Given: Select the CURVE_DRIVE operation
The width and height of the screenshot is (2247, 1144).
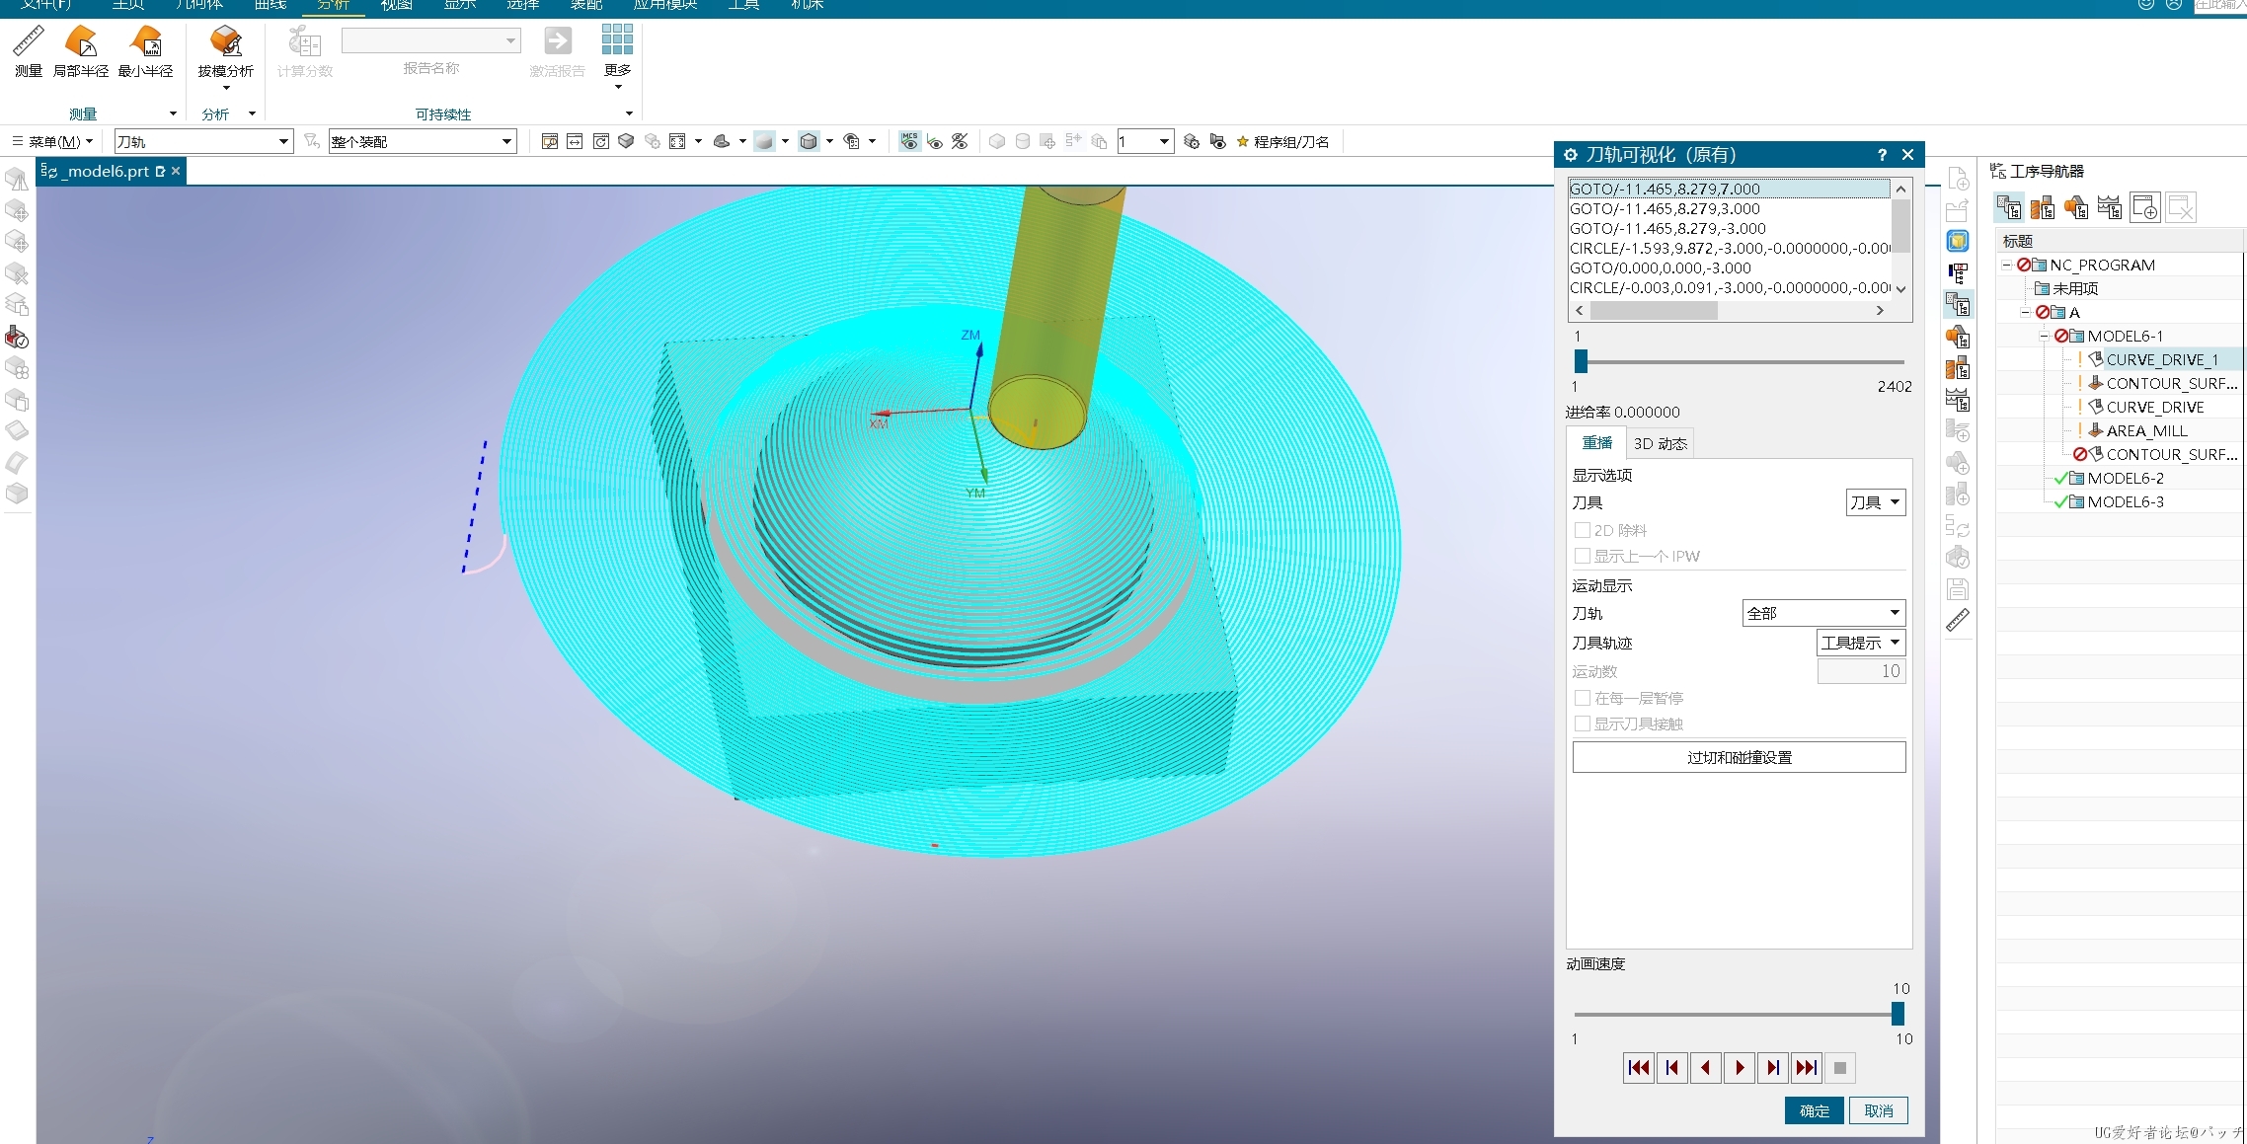Looking at the screenshot, I should coord(2154,407).
